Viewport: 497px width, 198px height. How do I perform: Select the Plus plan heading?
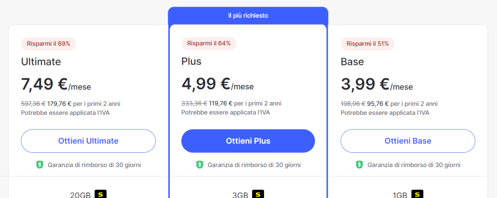(191, 62)
